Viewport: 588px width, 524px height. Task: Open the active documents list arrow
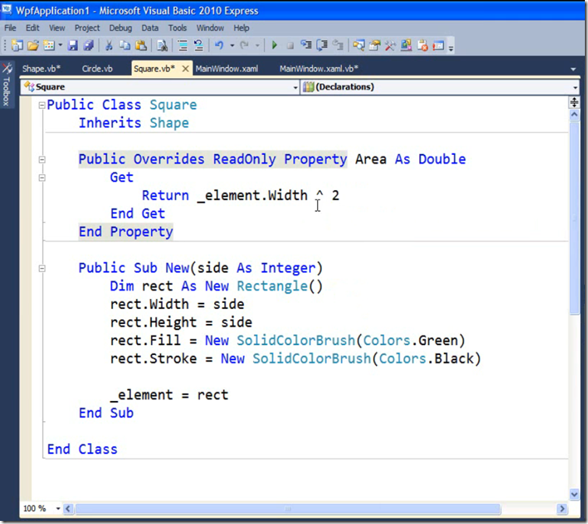coord(573,69)
